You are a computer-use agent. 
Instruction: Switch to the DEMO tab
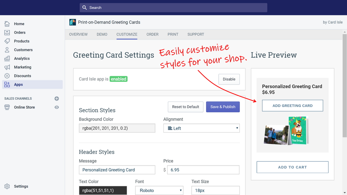[102, 34]
